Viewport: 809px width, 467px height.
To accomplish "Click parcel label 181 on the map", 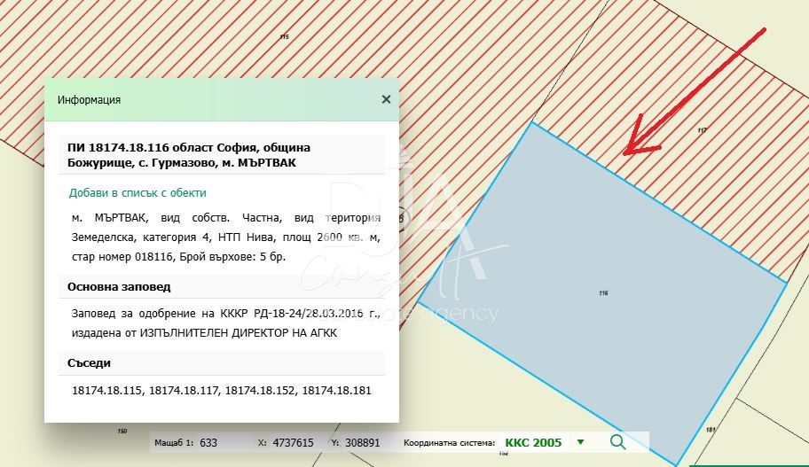I will [x=711, y=430].
